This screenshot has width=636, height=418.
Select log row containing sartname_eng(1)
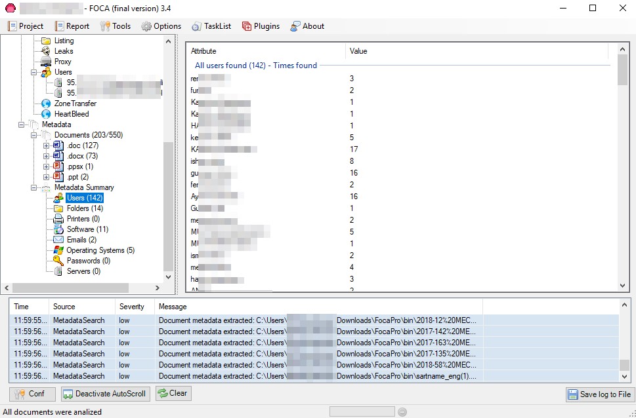(314, 376)
